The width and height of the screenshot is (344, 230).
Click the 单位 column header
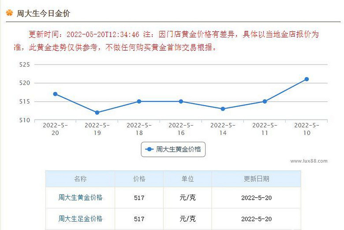(x=187, y=179)
